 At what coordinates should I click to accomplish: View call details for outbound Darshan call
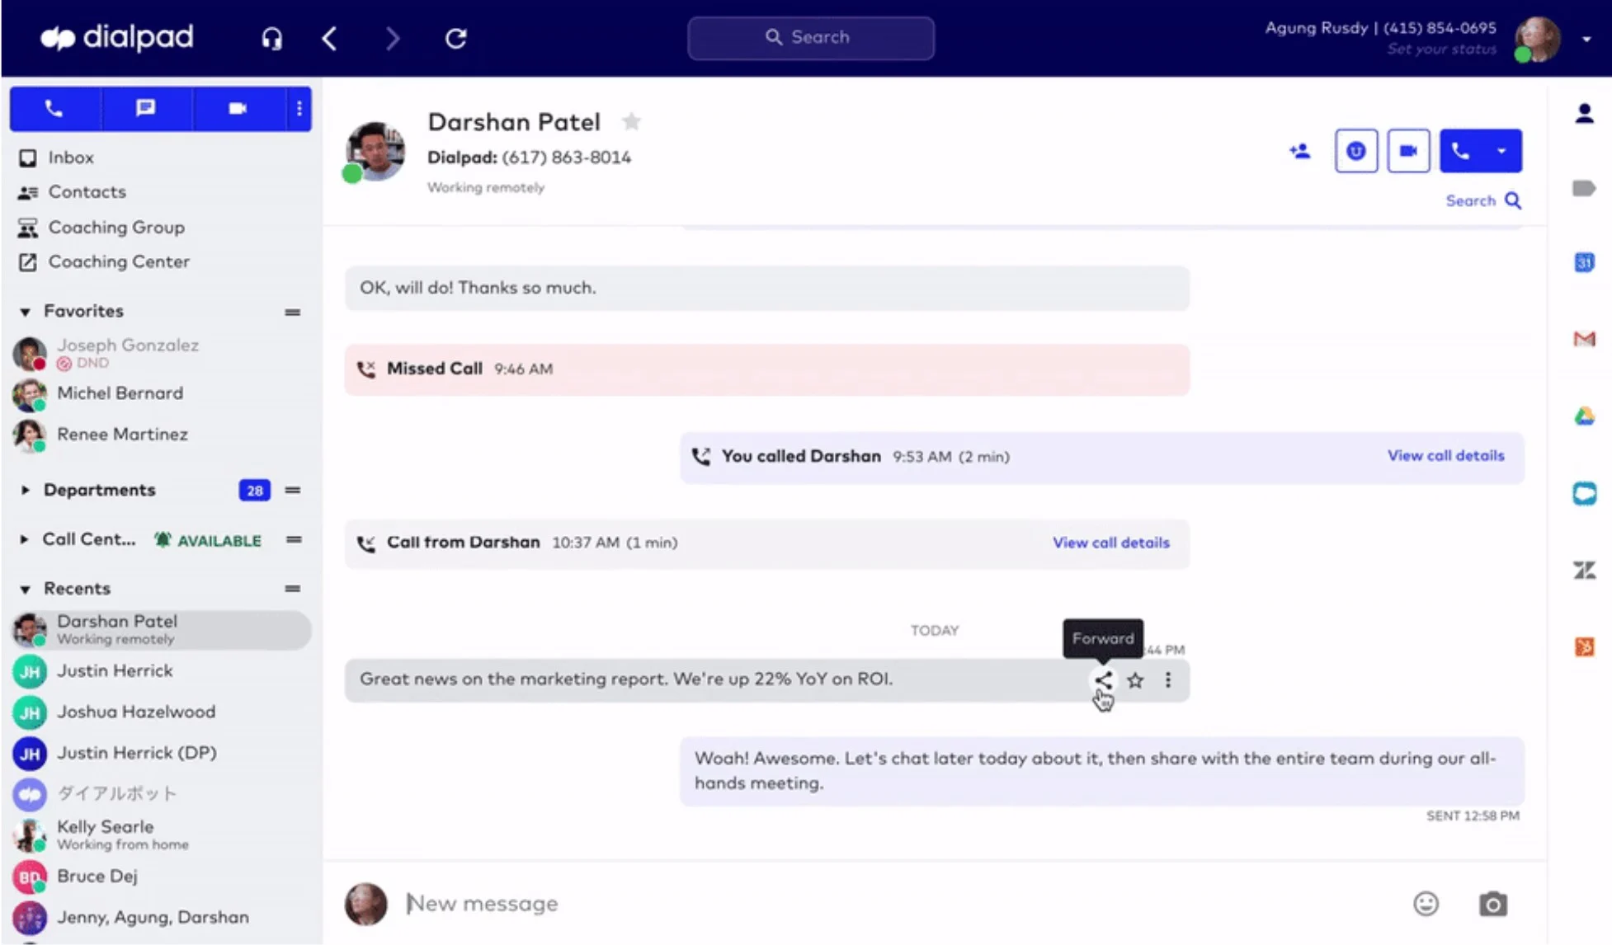click(1445, 456)
